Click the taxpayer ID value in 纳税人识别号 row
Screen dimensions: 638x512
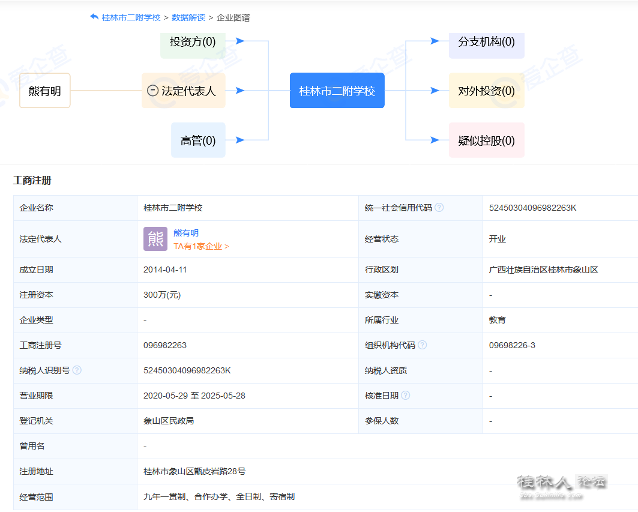[x=187, y=371]
